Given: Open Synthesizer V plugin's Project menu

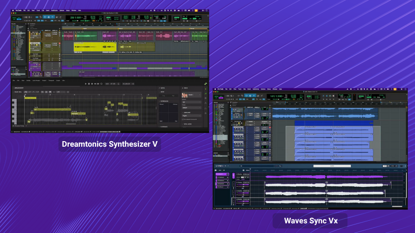Looking at the screenshot, I should point(44,81).
